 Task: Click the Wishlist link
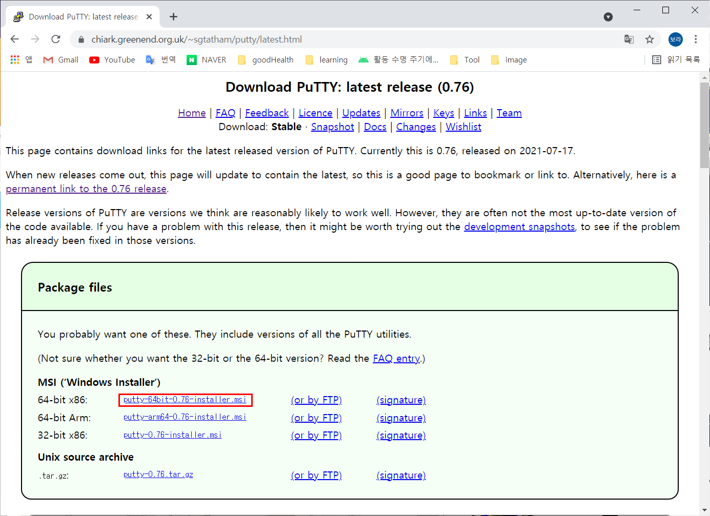463,127
